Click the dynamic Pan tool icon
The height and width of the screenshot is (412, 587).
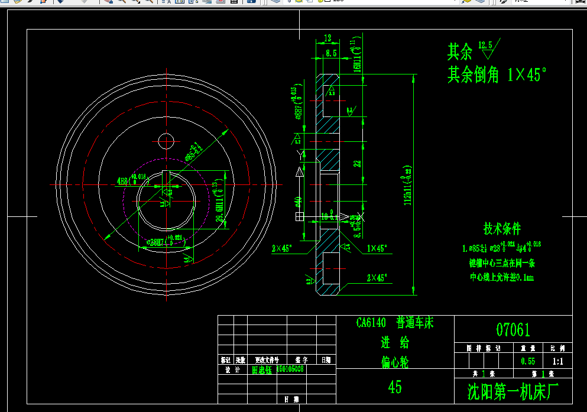tap(109, 3)
